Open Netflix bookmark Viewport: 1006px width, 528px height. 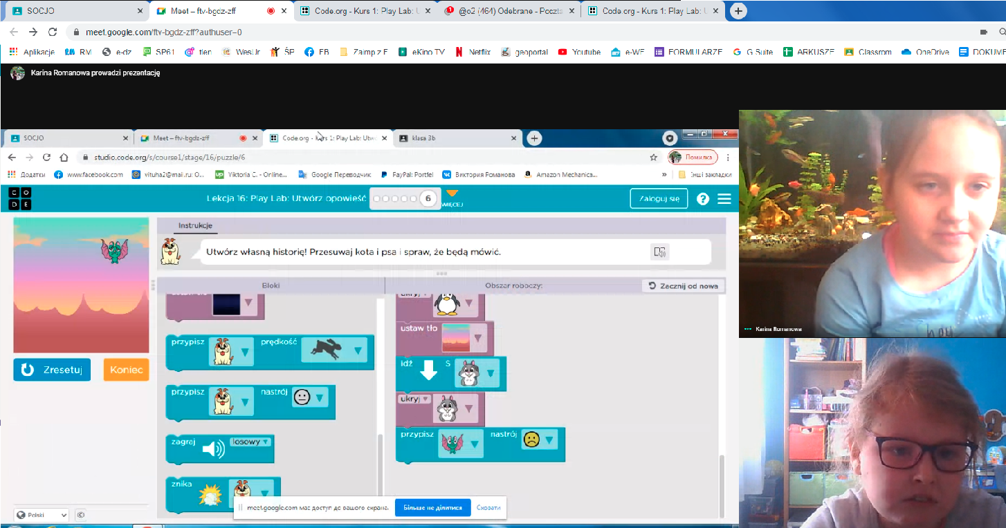(x=473, y=52)
